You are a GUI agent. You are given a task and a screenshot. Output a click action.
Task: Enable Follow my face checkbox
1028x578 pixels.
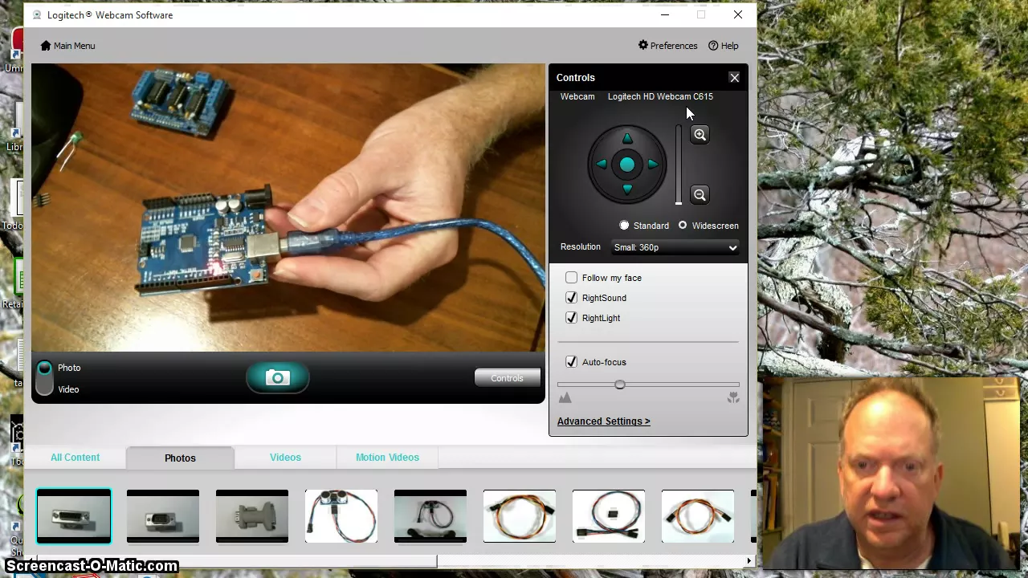[571, 278]
